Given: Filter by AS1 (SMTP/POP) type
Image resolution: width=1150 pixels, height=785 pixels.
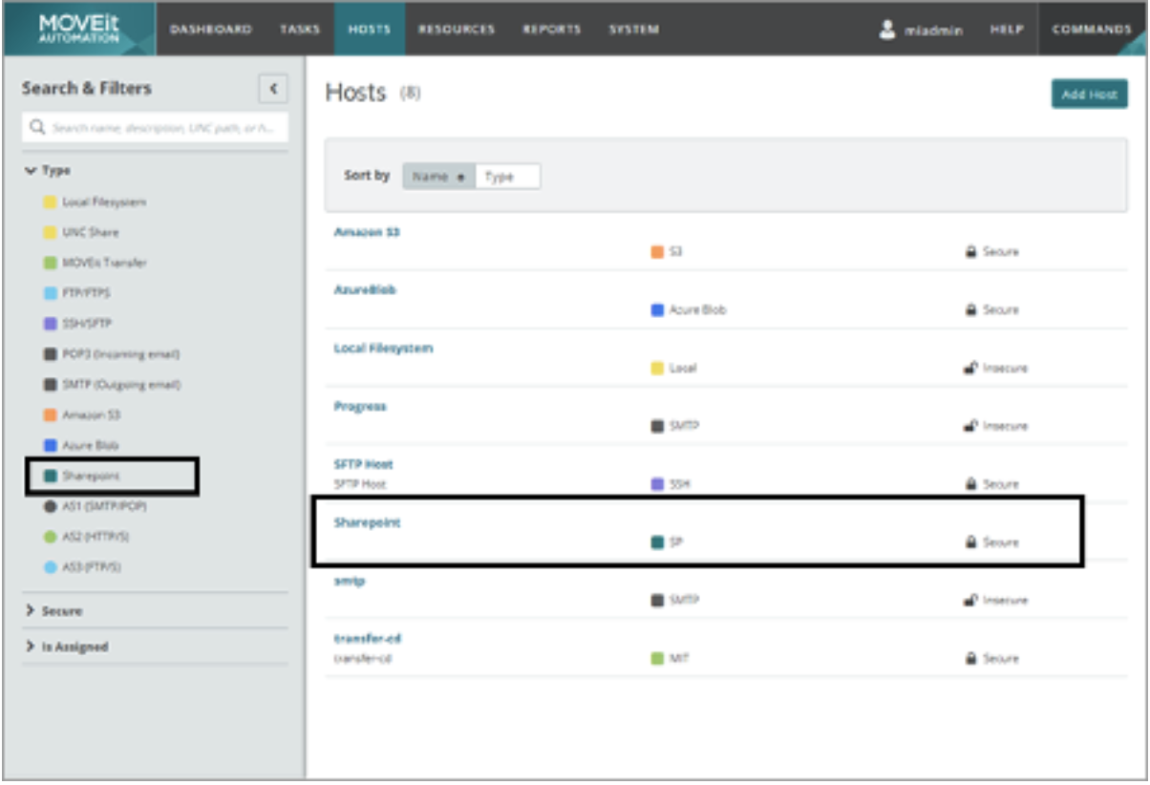Looking at the screenshot, I should pyautogui.click(x=95, y=506).
